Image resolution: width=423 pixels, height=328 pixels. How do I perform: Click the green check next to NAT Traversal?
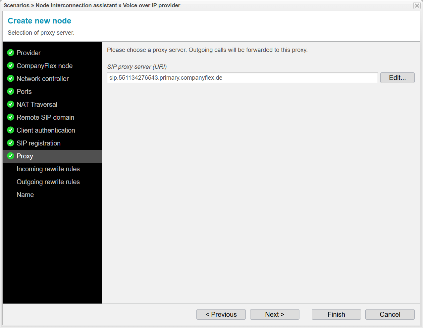pyautogui.click(x=11, y=104)
